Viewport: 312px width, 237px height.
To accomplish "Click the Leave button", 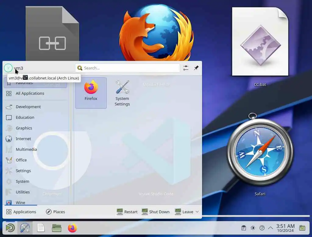I will point(184,212).
